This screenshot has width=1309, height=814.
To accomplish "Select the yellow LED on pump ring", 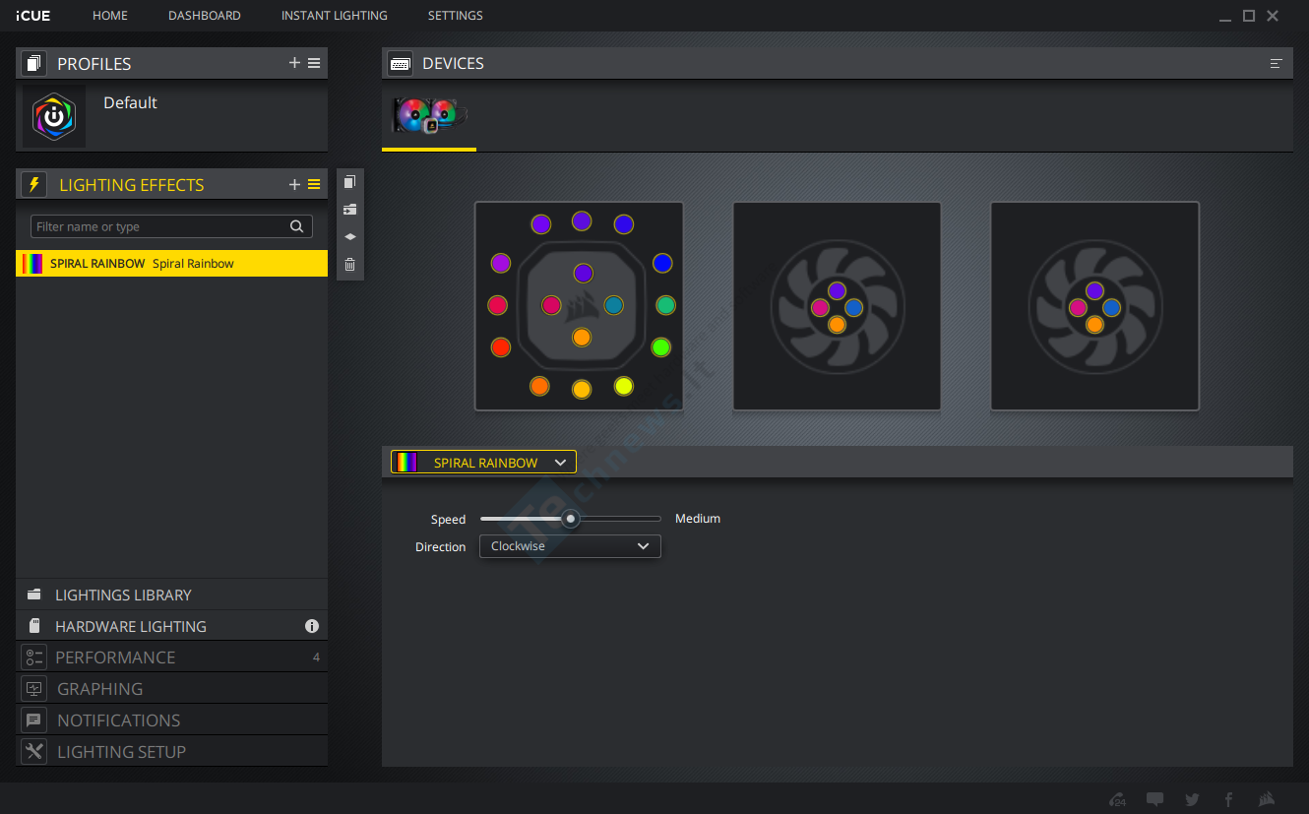I will (623, 386).
